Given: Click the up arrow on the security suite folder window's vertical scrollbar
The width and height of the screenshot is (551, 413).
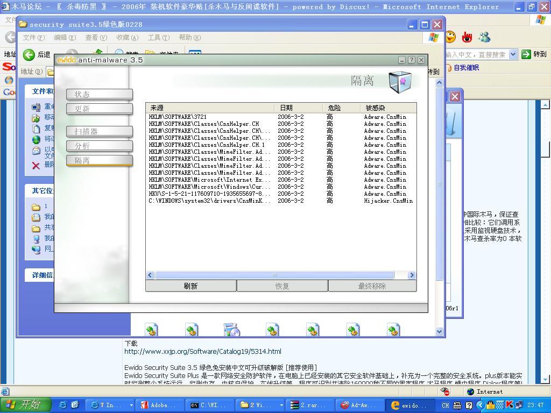Looking at the screenshot, I should point(439,82).
